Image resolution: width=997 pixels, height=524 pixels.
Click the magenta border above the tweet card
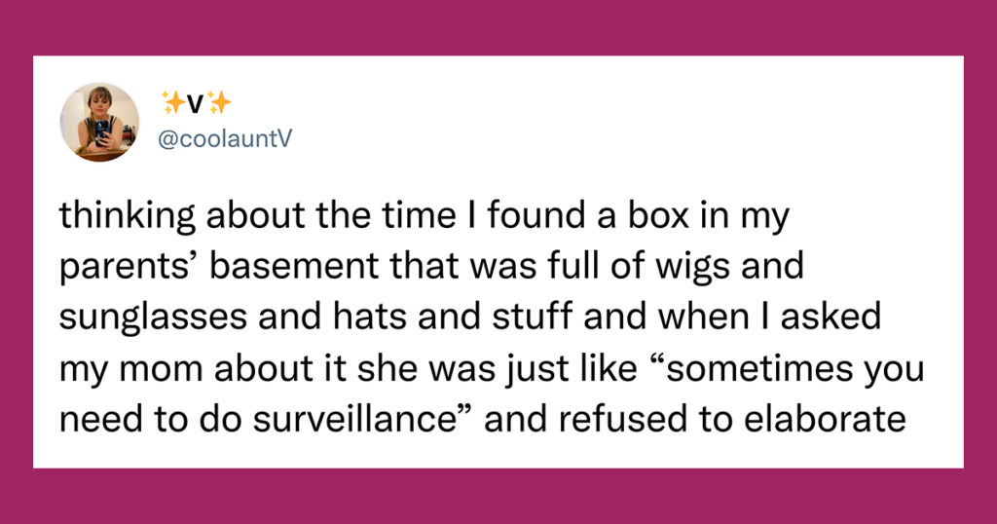click(498, 27)
